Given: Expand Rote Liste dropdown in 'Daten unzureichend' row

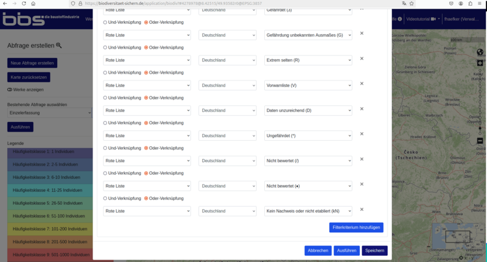Looking at the screenshot, I should click(147, 110).
